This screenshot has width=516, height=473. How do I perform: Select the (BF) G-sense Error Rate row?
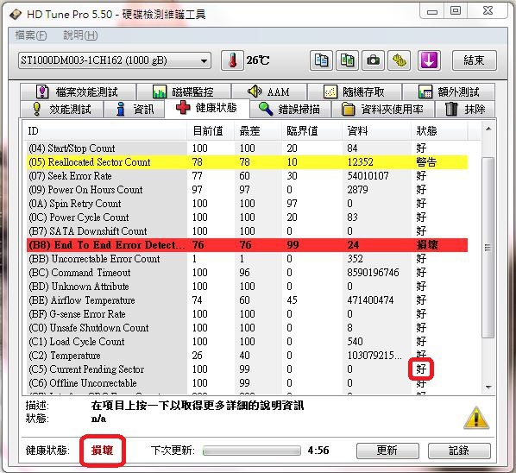(247, 314)
